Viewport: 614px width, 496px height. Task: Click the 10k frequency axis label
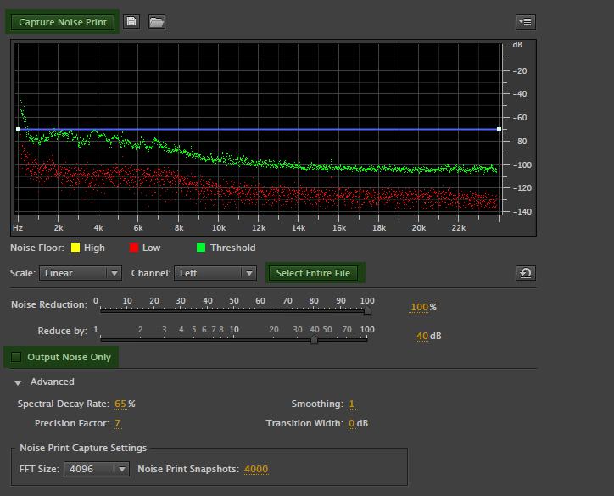pyautogui.click(x=219, y=228)
